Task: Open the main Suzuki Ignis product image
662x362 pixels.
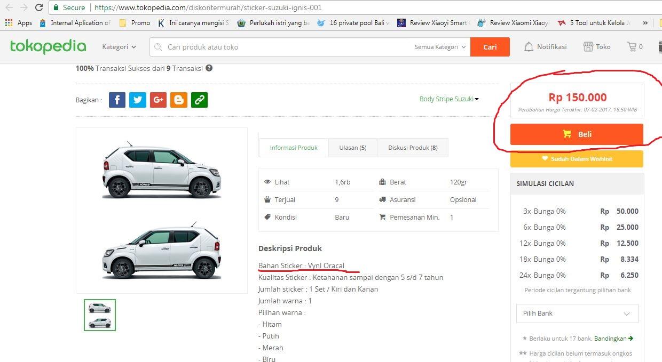Action: 162,211
